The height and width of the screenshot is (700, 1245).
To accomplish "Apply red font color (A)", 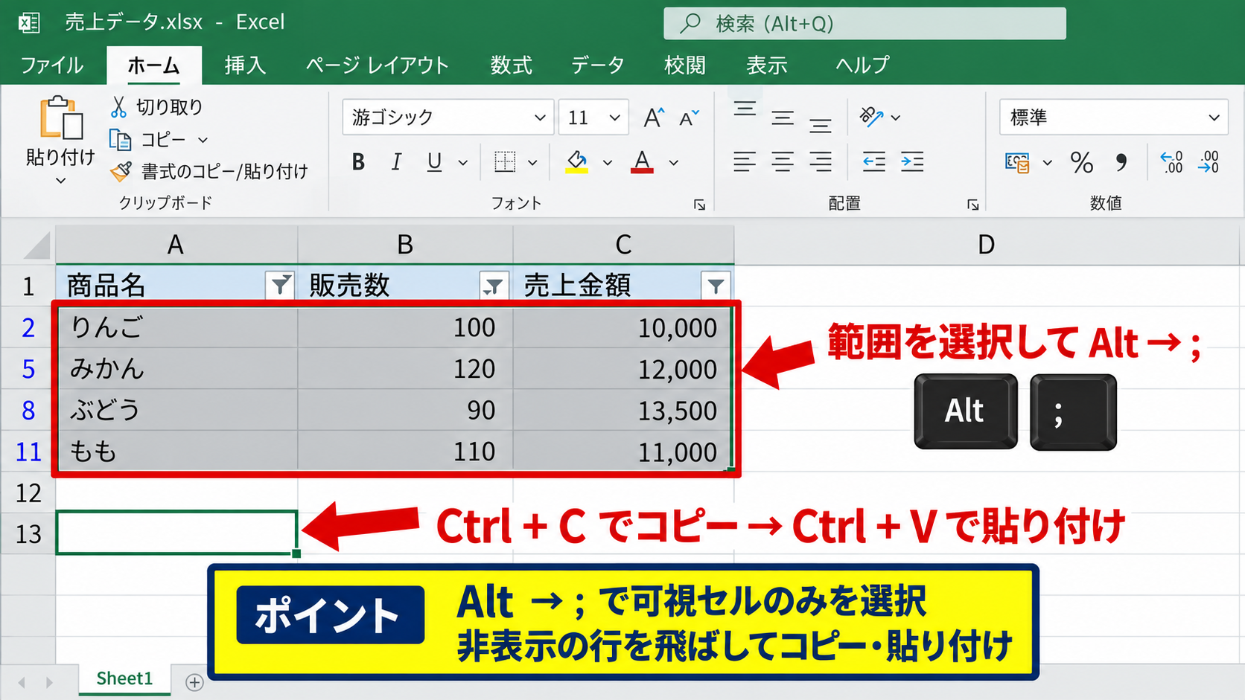I will point(642,161).
